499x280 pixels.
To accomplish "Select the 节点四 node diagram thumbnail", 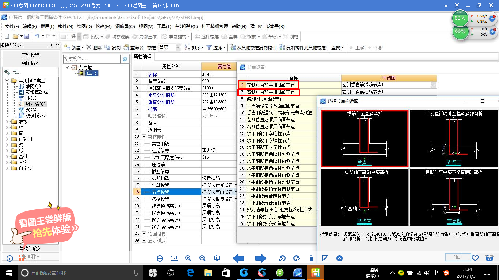I will (453, 197).
